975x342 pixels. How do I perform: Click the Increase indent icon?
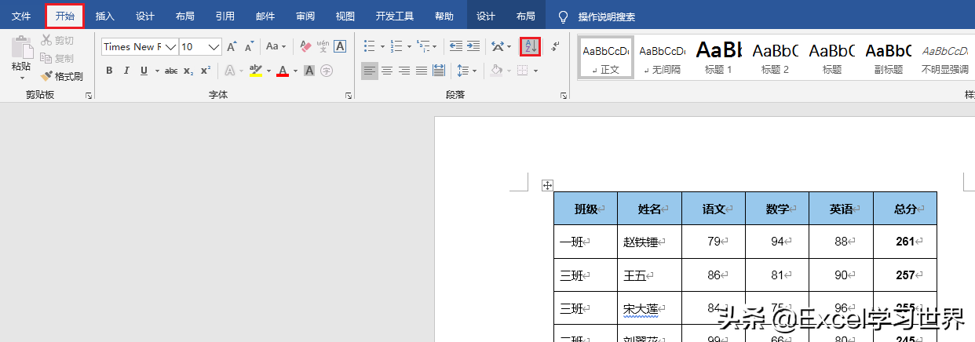473,47
